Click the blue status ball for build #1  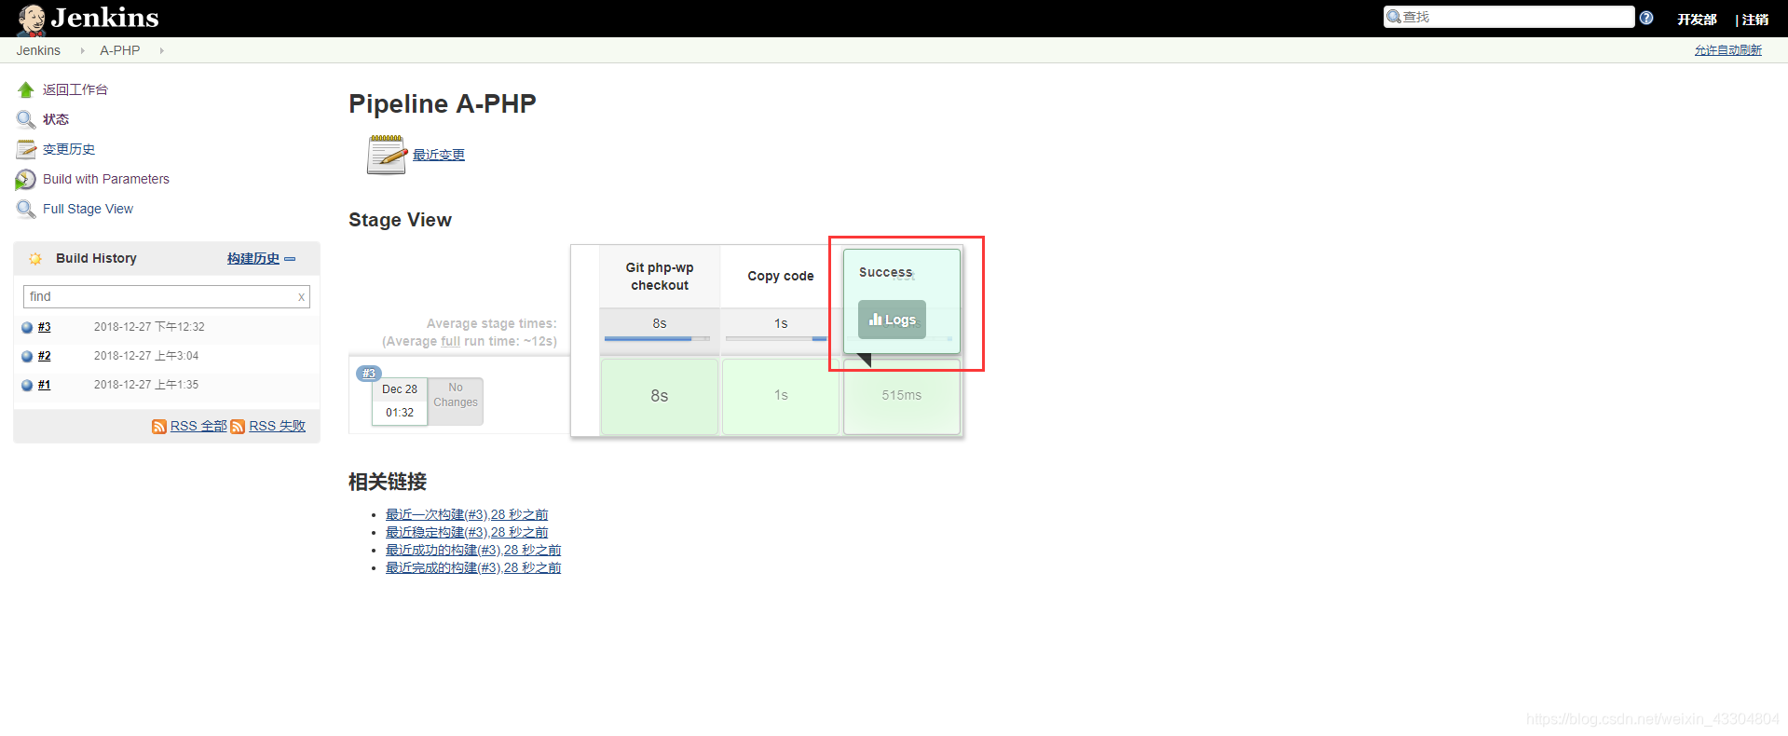click(x=27, y=385)
